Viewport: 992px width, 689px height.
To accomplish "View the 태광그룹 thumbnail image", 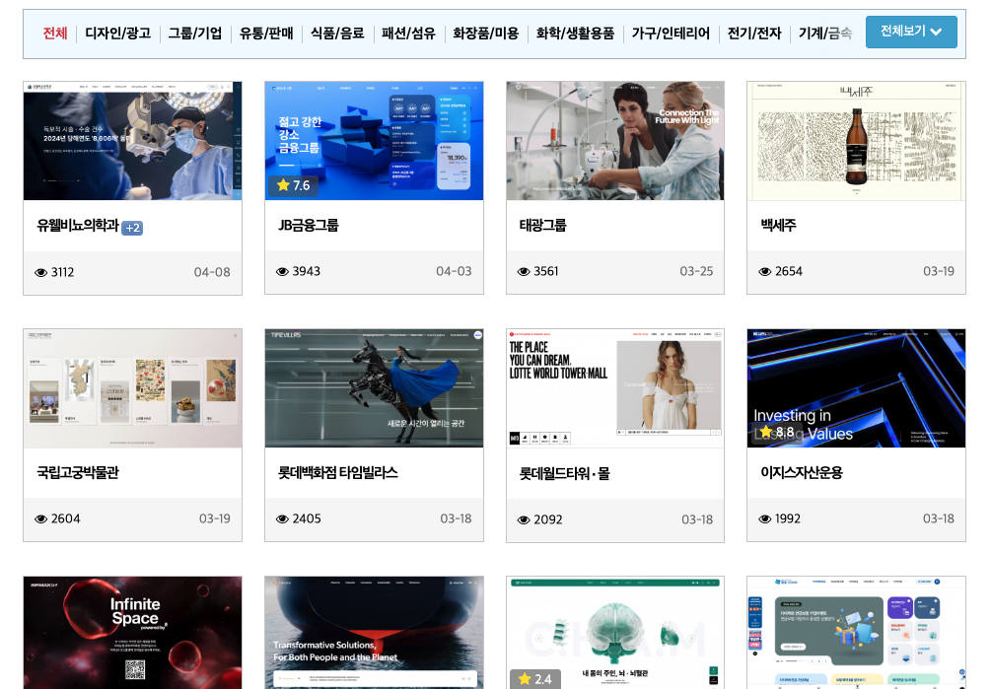I will pyautogui.click(x=615, y=140).
